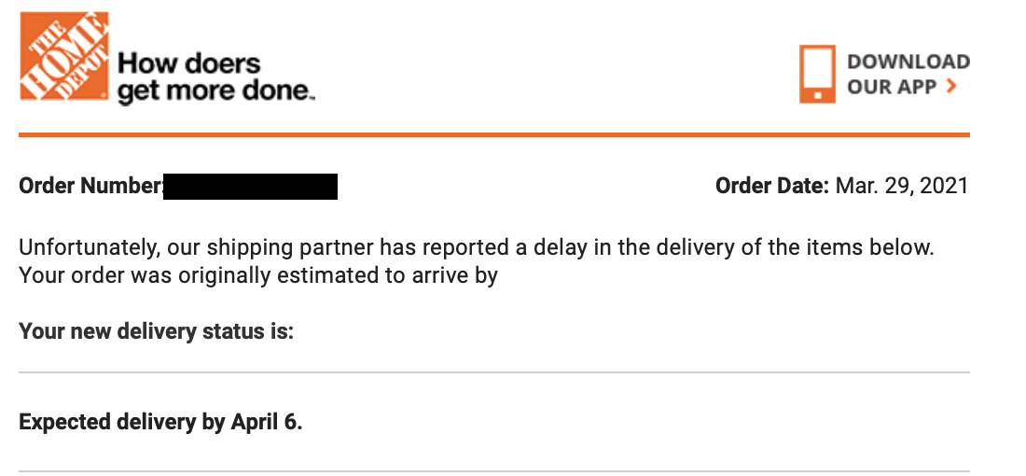Click the Order Date label
Screen dimensions: 1026x476
(772, 186)
